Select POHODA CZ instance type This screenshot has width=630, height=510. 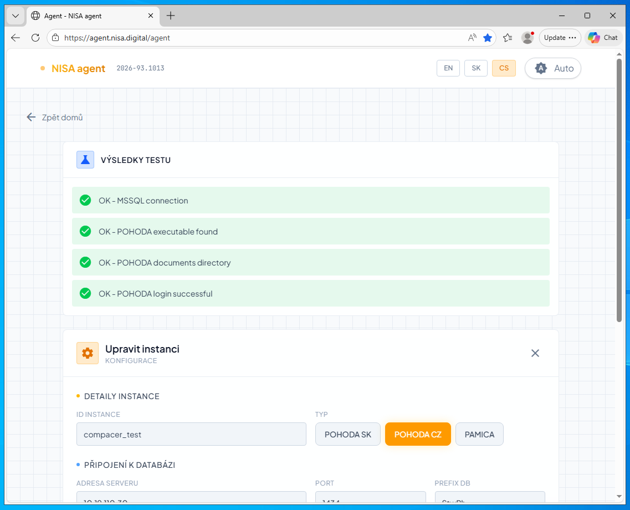(418, 434)
